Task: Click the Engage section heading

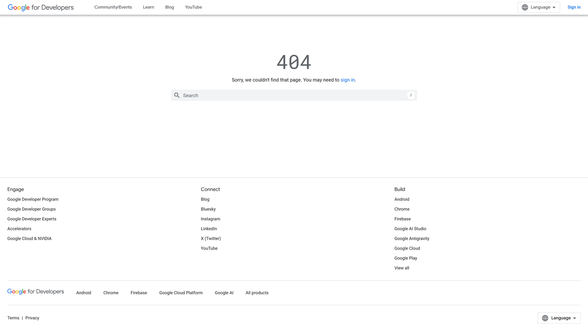Action: click(x=15, y=189)
